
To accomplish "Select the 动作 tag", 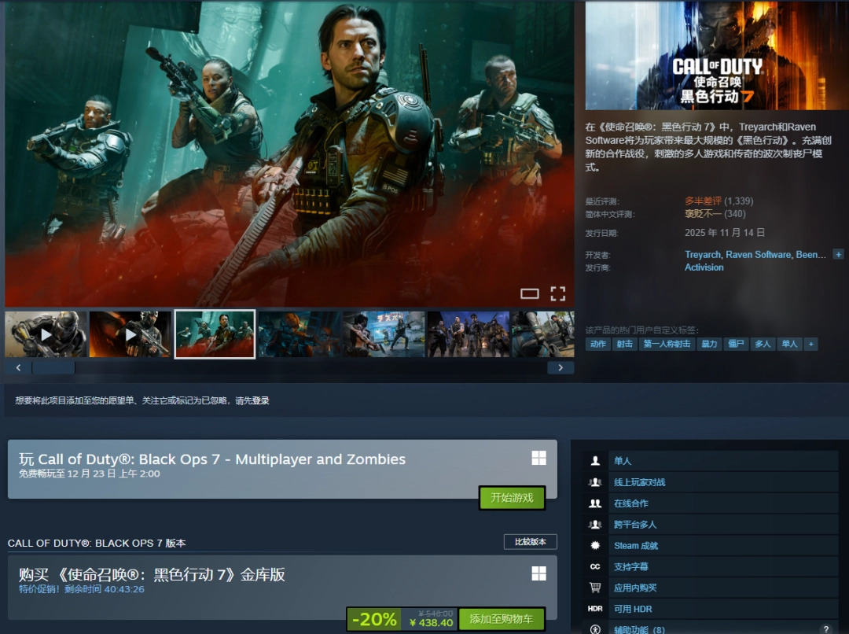I will [598, 344].
